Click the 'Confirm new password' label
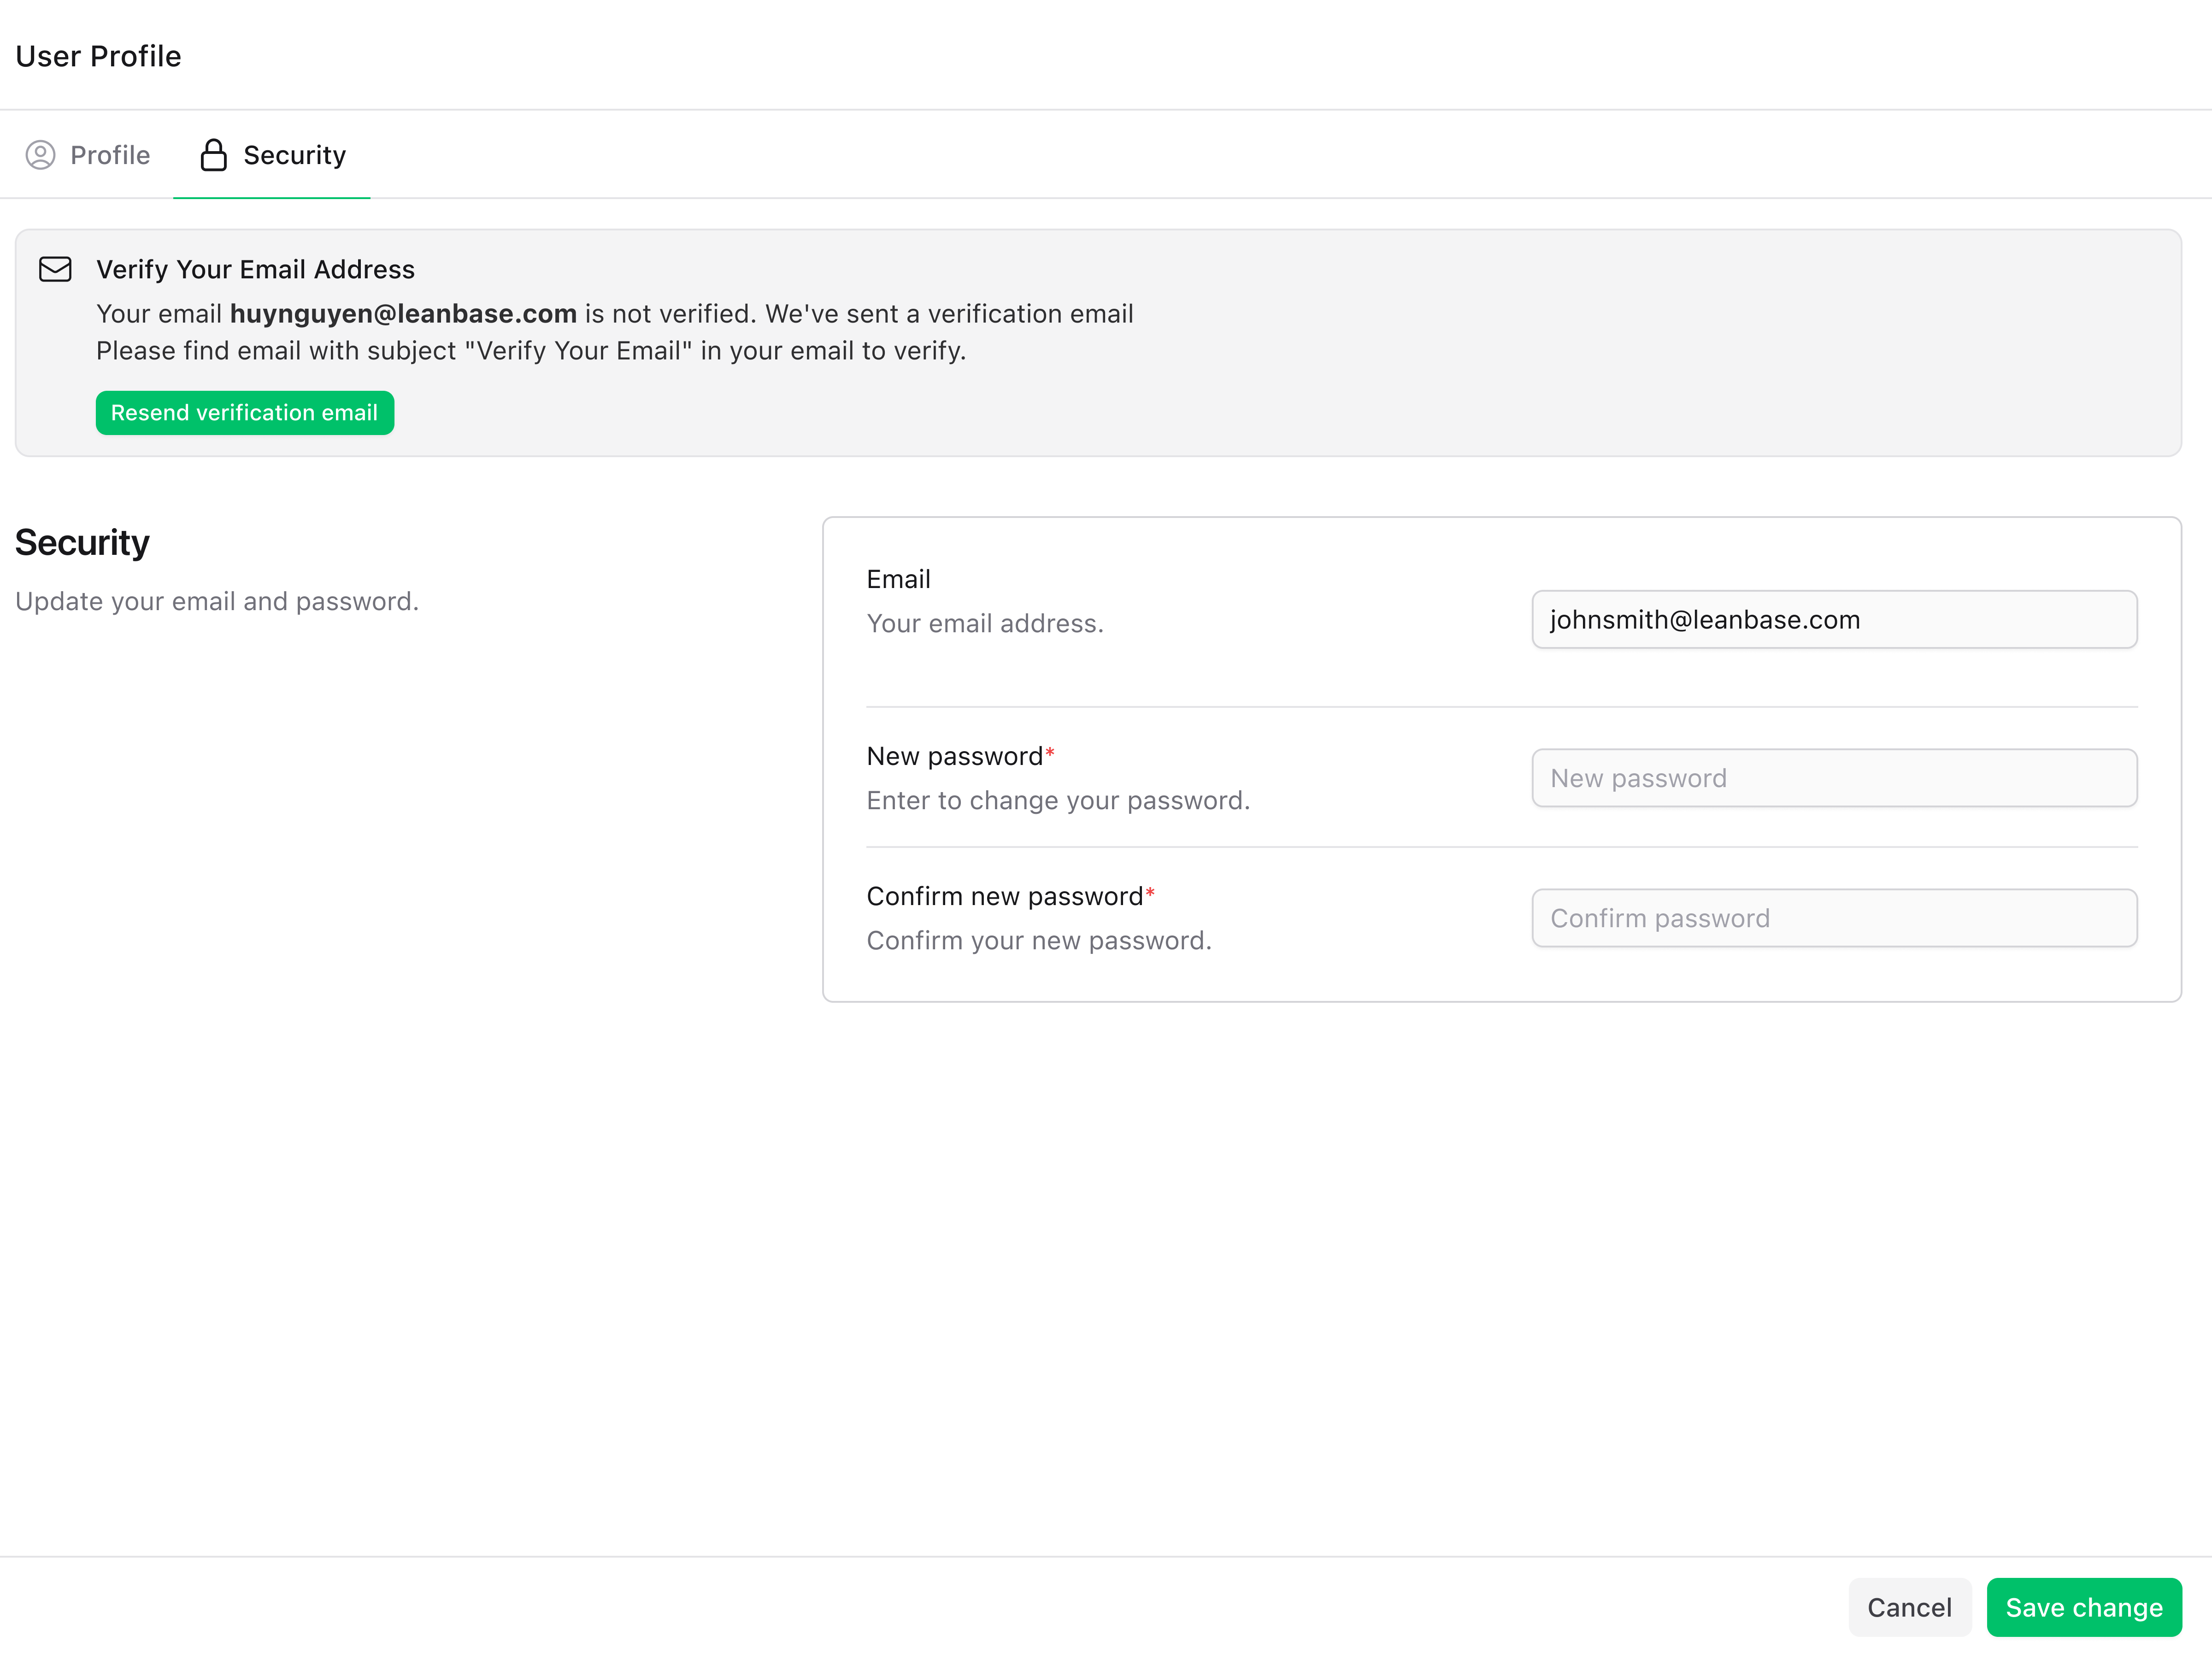Viewport: 2212px width, 1659px height. point(1004,896)
